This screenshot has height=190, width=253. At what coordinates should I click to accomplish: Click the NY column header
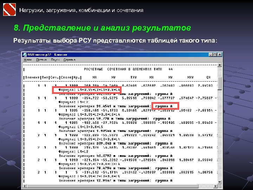click(x=113, y=77)
